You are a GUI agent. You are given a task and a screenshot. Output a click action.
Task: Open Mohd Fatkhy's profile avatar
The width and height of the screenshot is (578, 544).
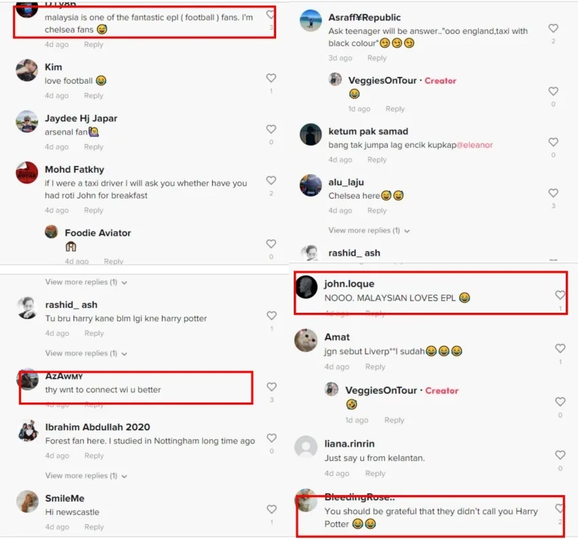coord(27,173)
